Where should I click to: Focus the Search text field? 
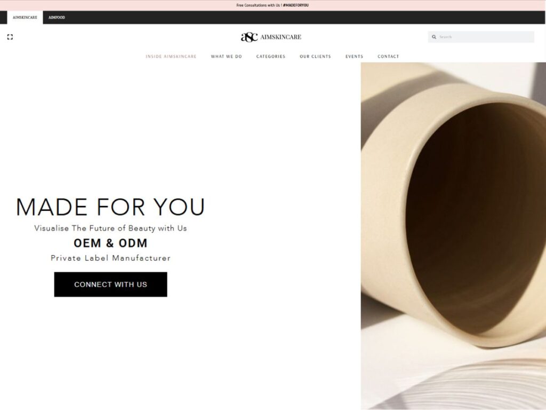pyautogui.click(x=481, y=37)
